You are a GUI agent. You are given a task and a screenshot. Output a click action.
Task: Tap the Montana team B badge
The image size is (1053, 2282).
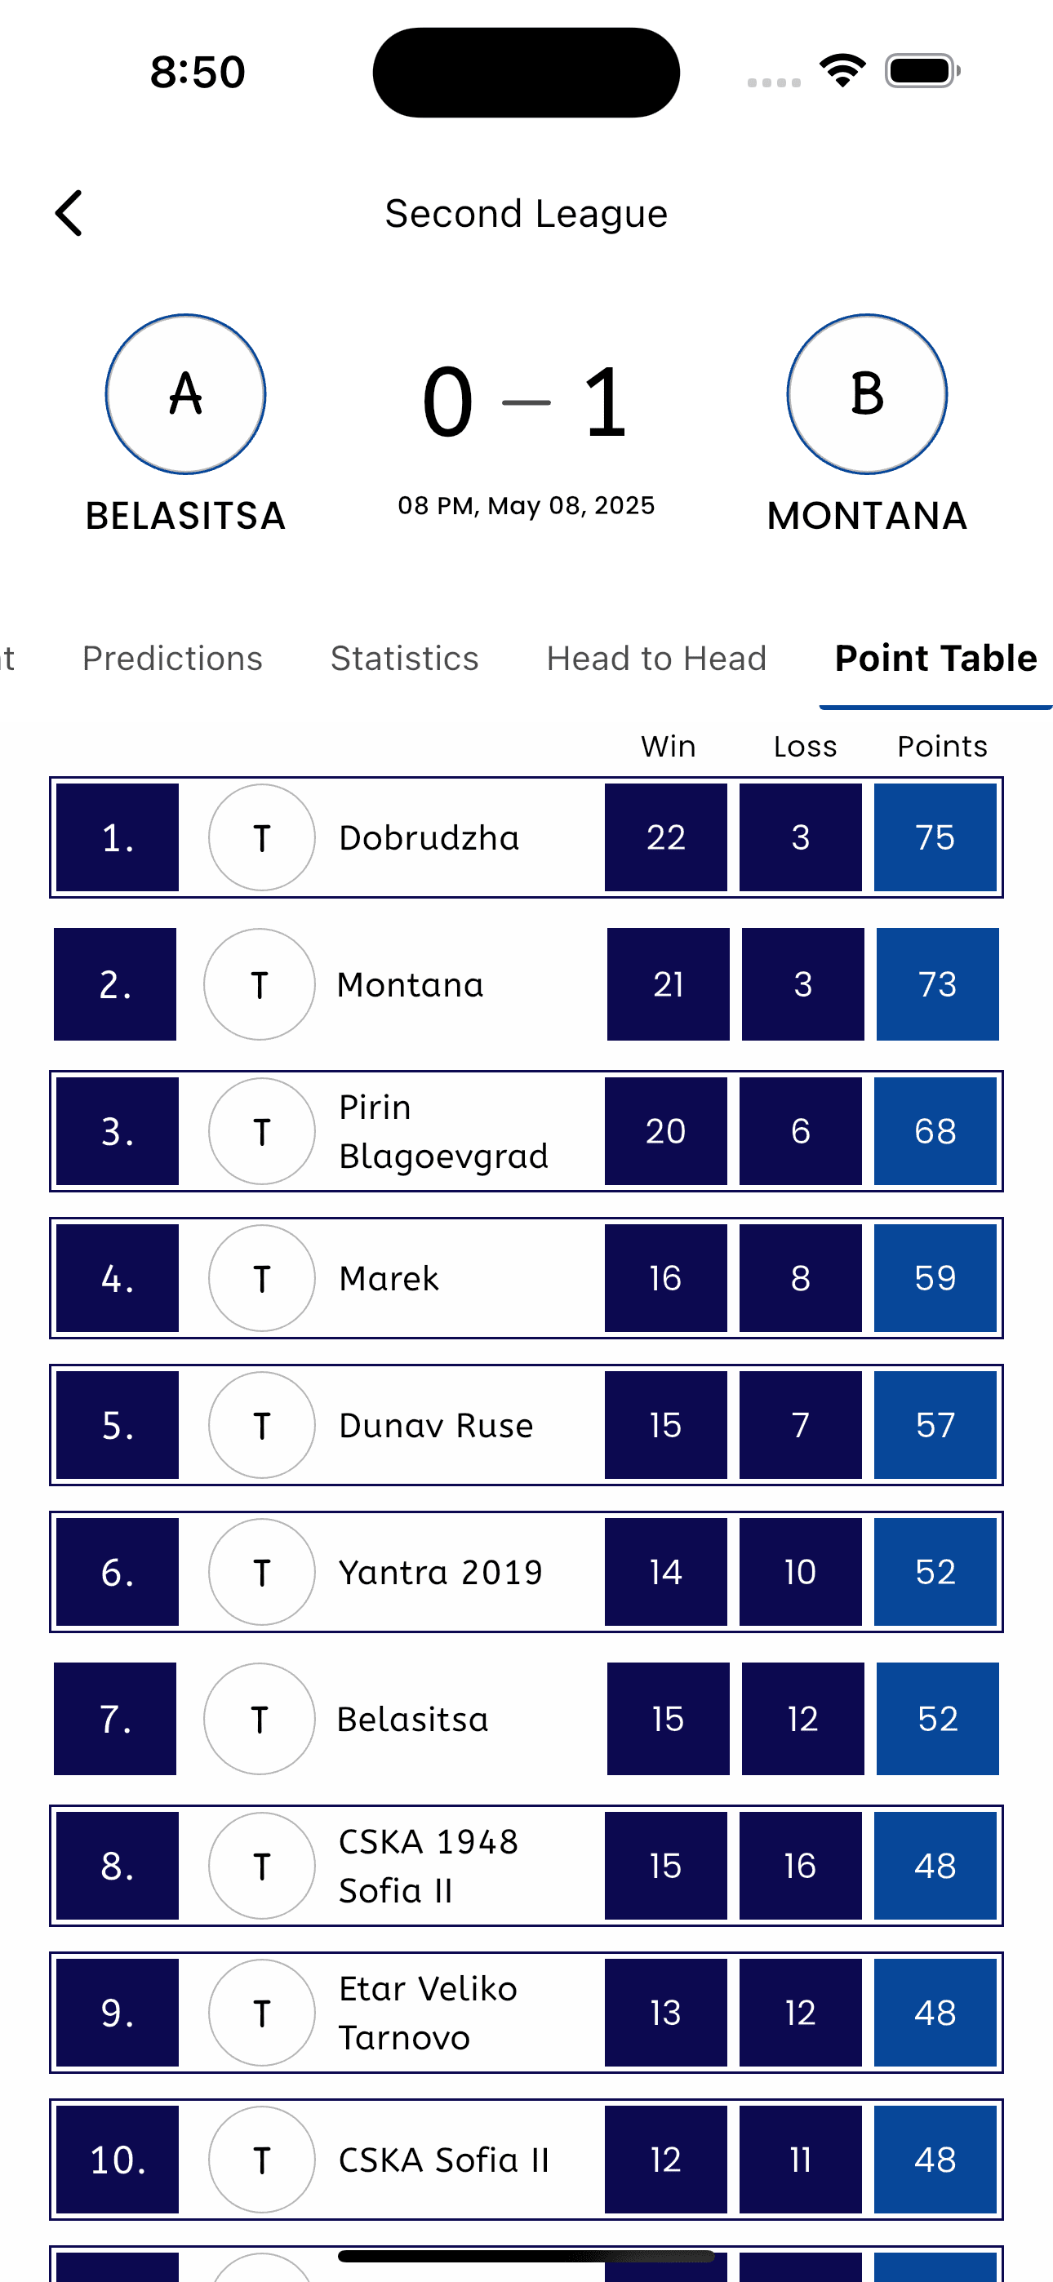tap(866, 394)
